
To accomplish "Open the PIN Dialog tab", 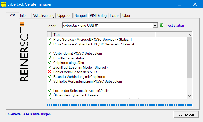I will click(98, 15).
